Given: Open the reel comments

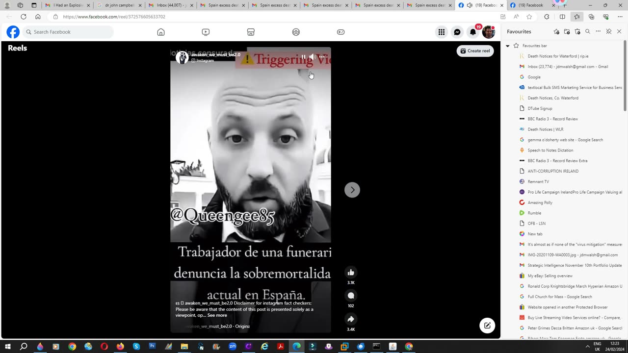Looking at the screenshot, I should click(351, 296).
